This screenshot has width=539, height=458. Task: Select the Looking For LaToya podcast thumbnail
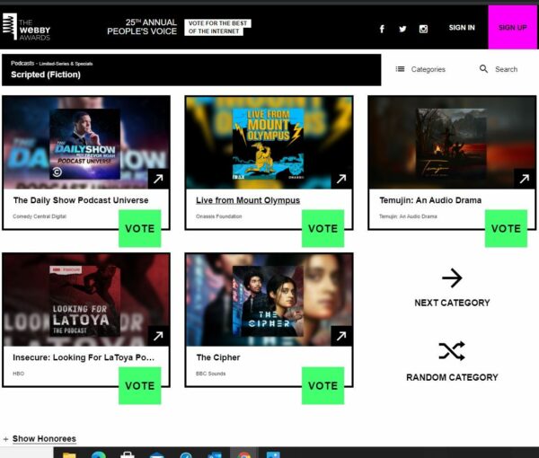86,300
